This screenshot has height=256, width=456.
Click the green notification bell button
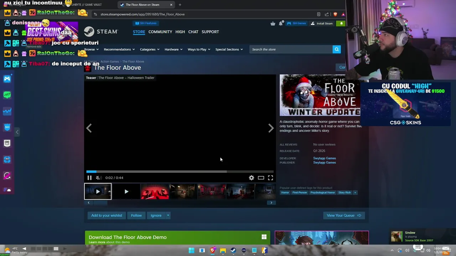341,23
